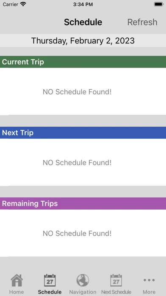Click the blue Next Trip header
This screenshot has height=296, width=166.
pyautogui.click(x=83, y=133)
